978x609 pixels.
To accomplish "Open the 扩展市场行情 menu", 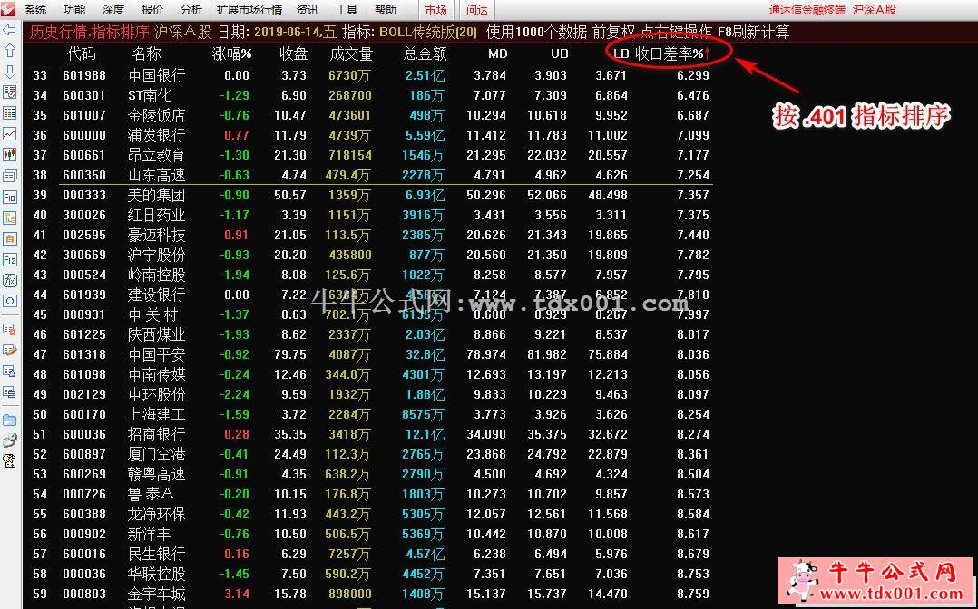I will 249,10.
